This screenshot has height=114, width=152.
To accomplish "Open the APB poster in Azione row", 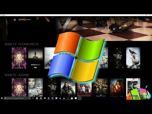I will [35, 87].
